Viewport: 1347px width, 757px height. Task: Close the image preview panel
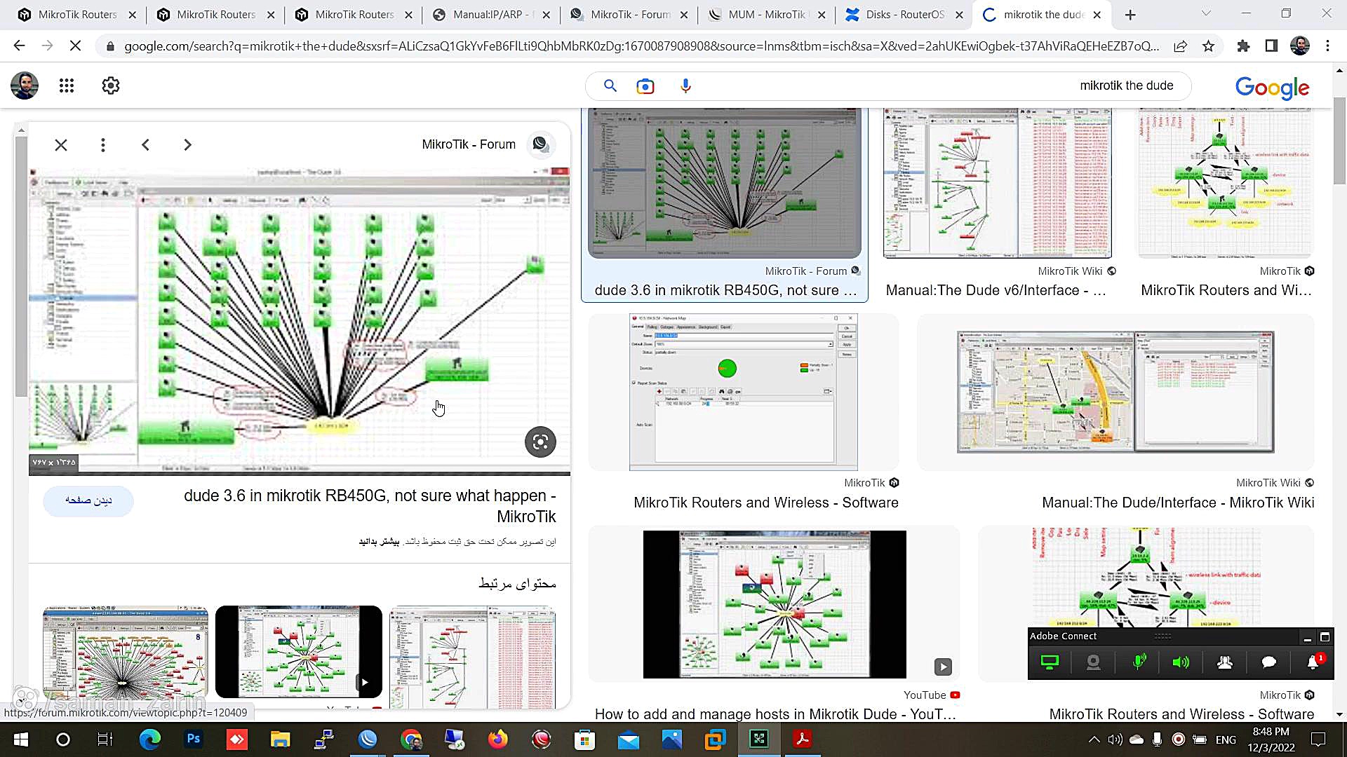pos(61,145)
